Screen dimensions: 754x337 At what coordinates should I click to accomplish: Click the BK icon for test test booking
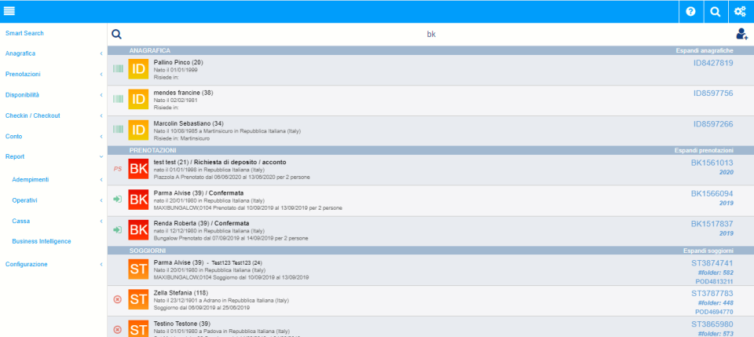coord(138,169)
